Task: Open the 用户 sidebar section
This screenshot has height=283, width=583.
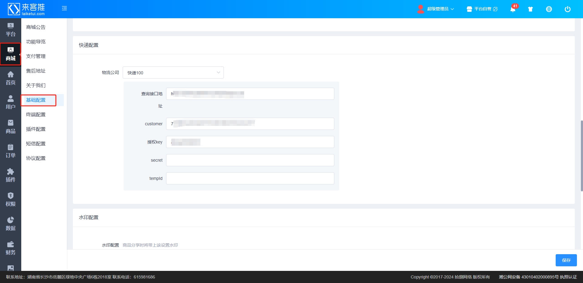Action: click(x=11, y=103)
